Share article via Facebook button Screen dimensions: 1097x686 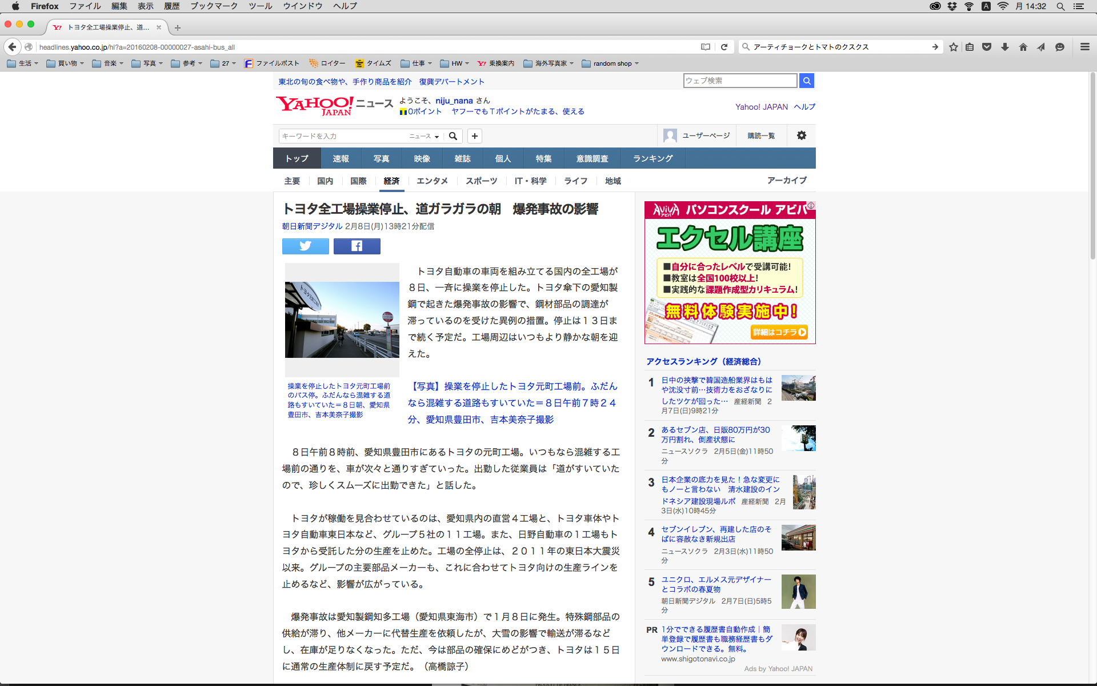(357, 246)
